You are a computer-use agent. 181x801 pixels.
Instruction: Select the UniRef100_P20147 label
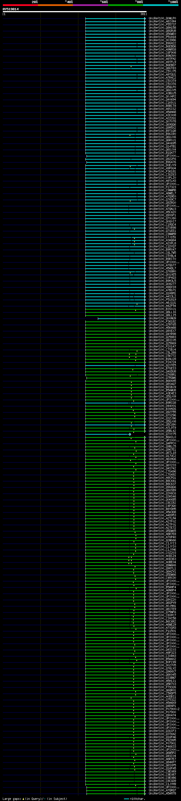162,346
